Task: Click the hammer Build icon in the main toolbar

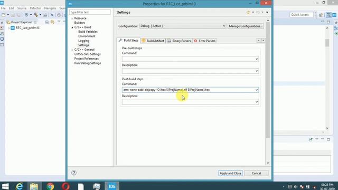Action: (36, 15)
